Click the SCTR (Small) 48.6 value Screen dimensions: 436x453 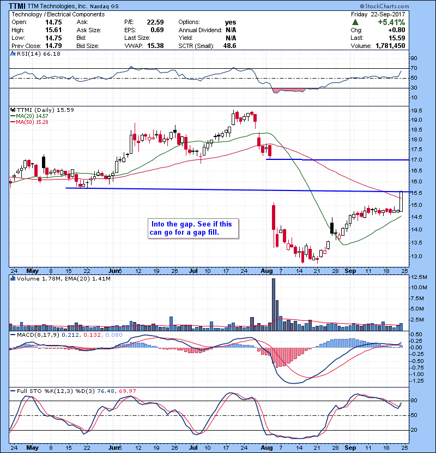(229, 46)
